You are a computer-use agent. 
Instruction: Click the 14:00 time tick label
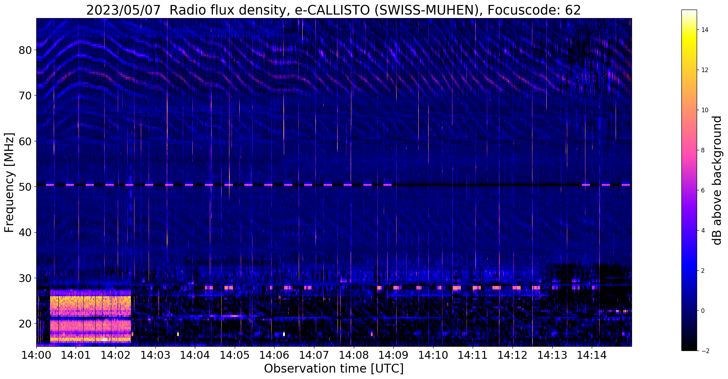pyautogui.click(x=36, y=355)
